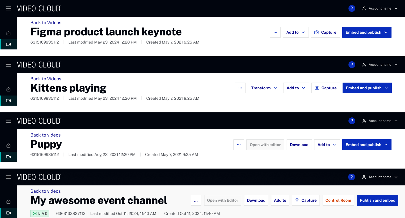
Task: Open hamburger menu in Figma keynote header
Action: [x=8, y=8]
